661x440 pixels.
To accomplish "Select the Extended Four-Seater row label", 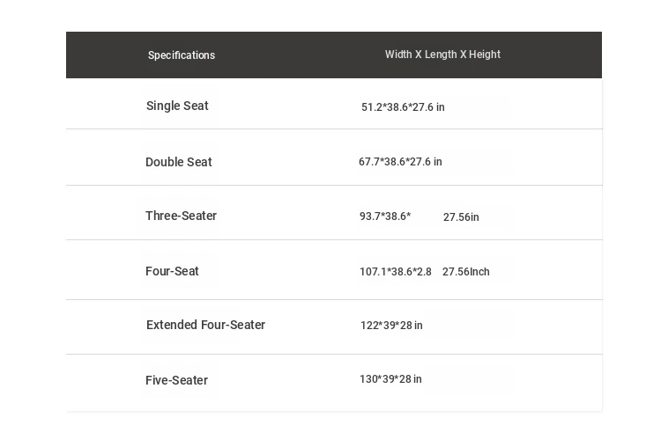I will [x=205, y=325].
